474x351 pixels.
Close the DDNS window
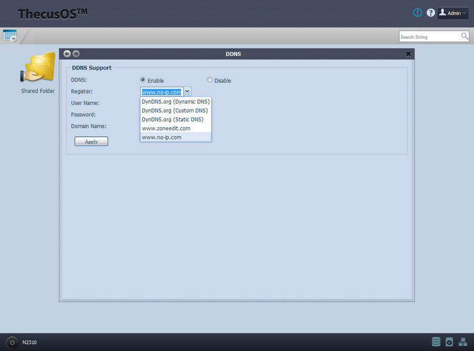(408, 54)
